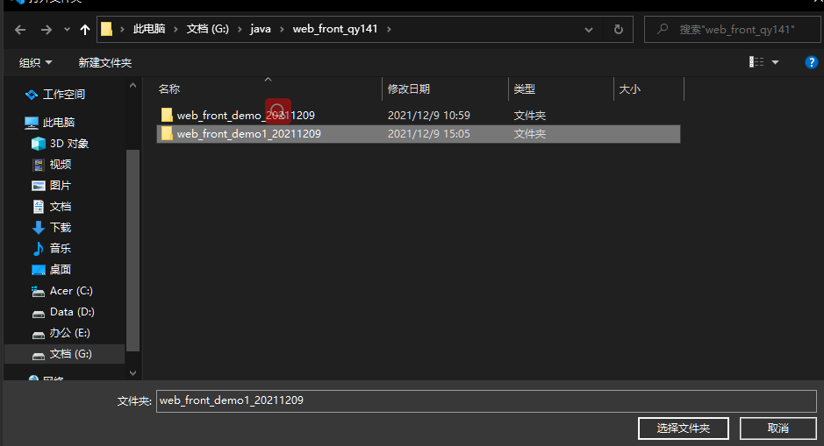This screenshot has width=824, height=446.
Task: Expand chevron after 此电脑 in path
Action: 176,30
